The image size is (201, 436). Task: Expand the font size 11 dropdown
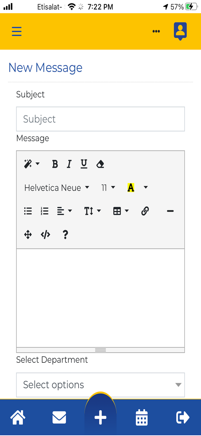coord(108,188)
